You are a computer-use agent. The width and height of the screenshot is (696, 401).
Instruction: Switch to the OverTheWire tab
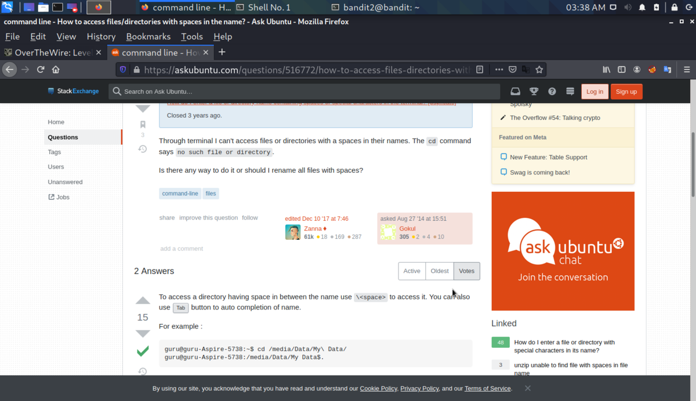(53, 52)
